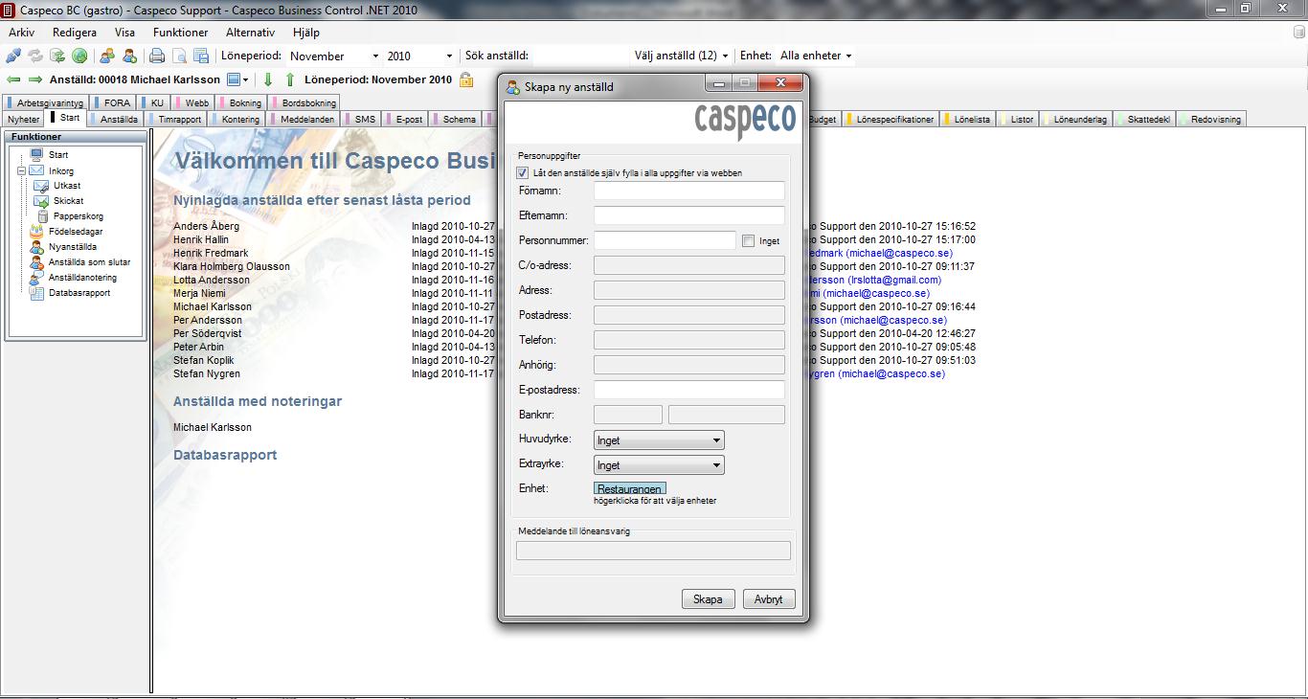Open the Funktioner menu
The image size is (1308, 699).
(181, 33)
